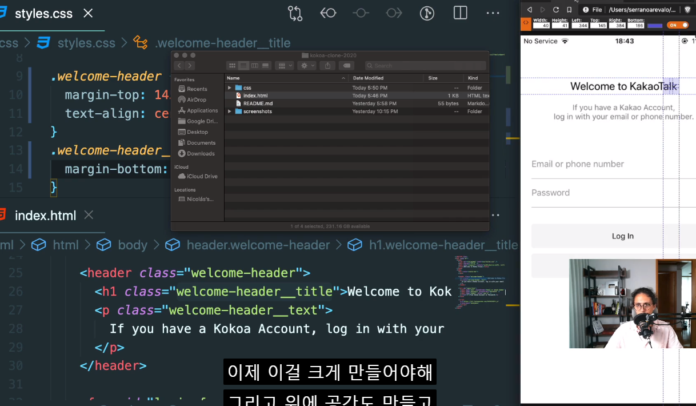Click browser forward button

point(543,10)
